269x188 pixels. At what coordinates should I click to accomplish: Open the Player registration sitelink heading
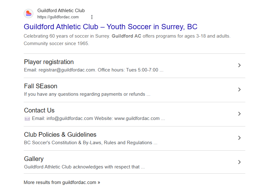pos(49,62)
